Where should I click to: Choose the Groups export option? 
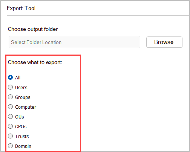[11, 97]
